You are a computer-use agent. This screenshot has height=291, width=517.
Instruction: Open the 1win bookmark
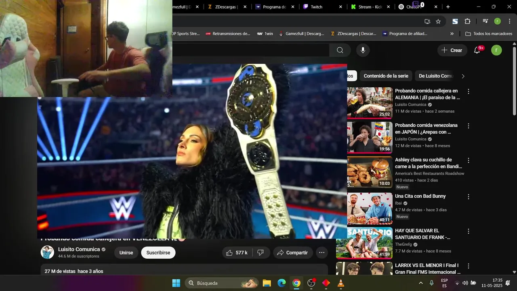pyautogui.click(x=265, y=34)
